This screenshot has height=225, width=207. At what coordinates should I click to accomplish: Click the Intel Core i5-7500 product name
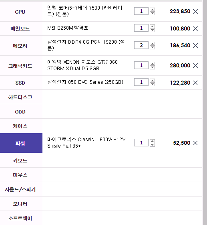point(85,11)
